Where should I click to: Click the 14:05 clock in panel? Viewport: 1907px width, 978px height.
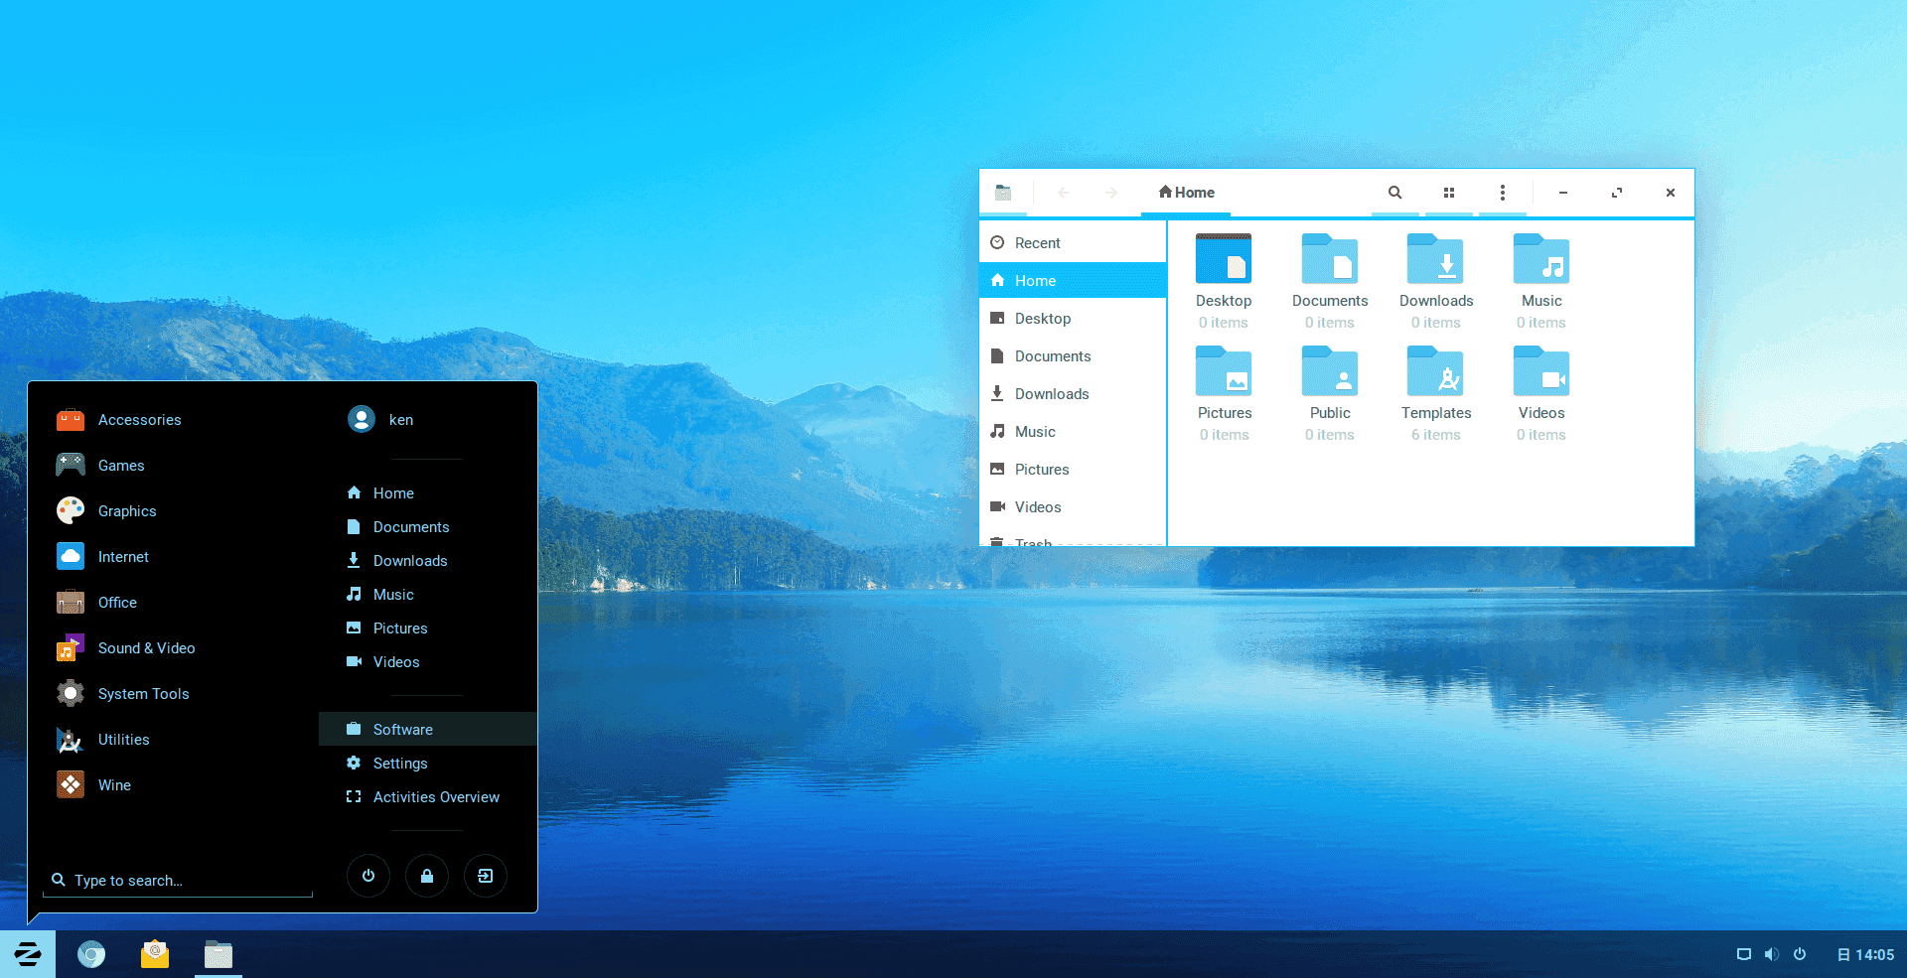point(1865,954)
